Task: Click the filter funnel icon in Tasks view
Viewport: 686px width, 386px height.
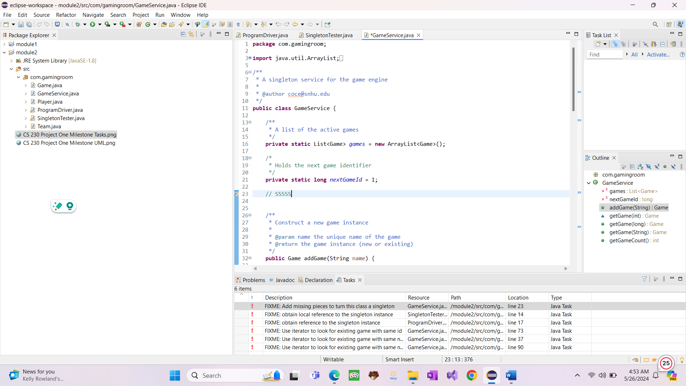Action: coord(644,279)
